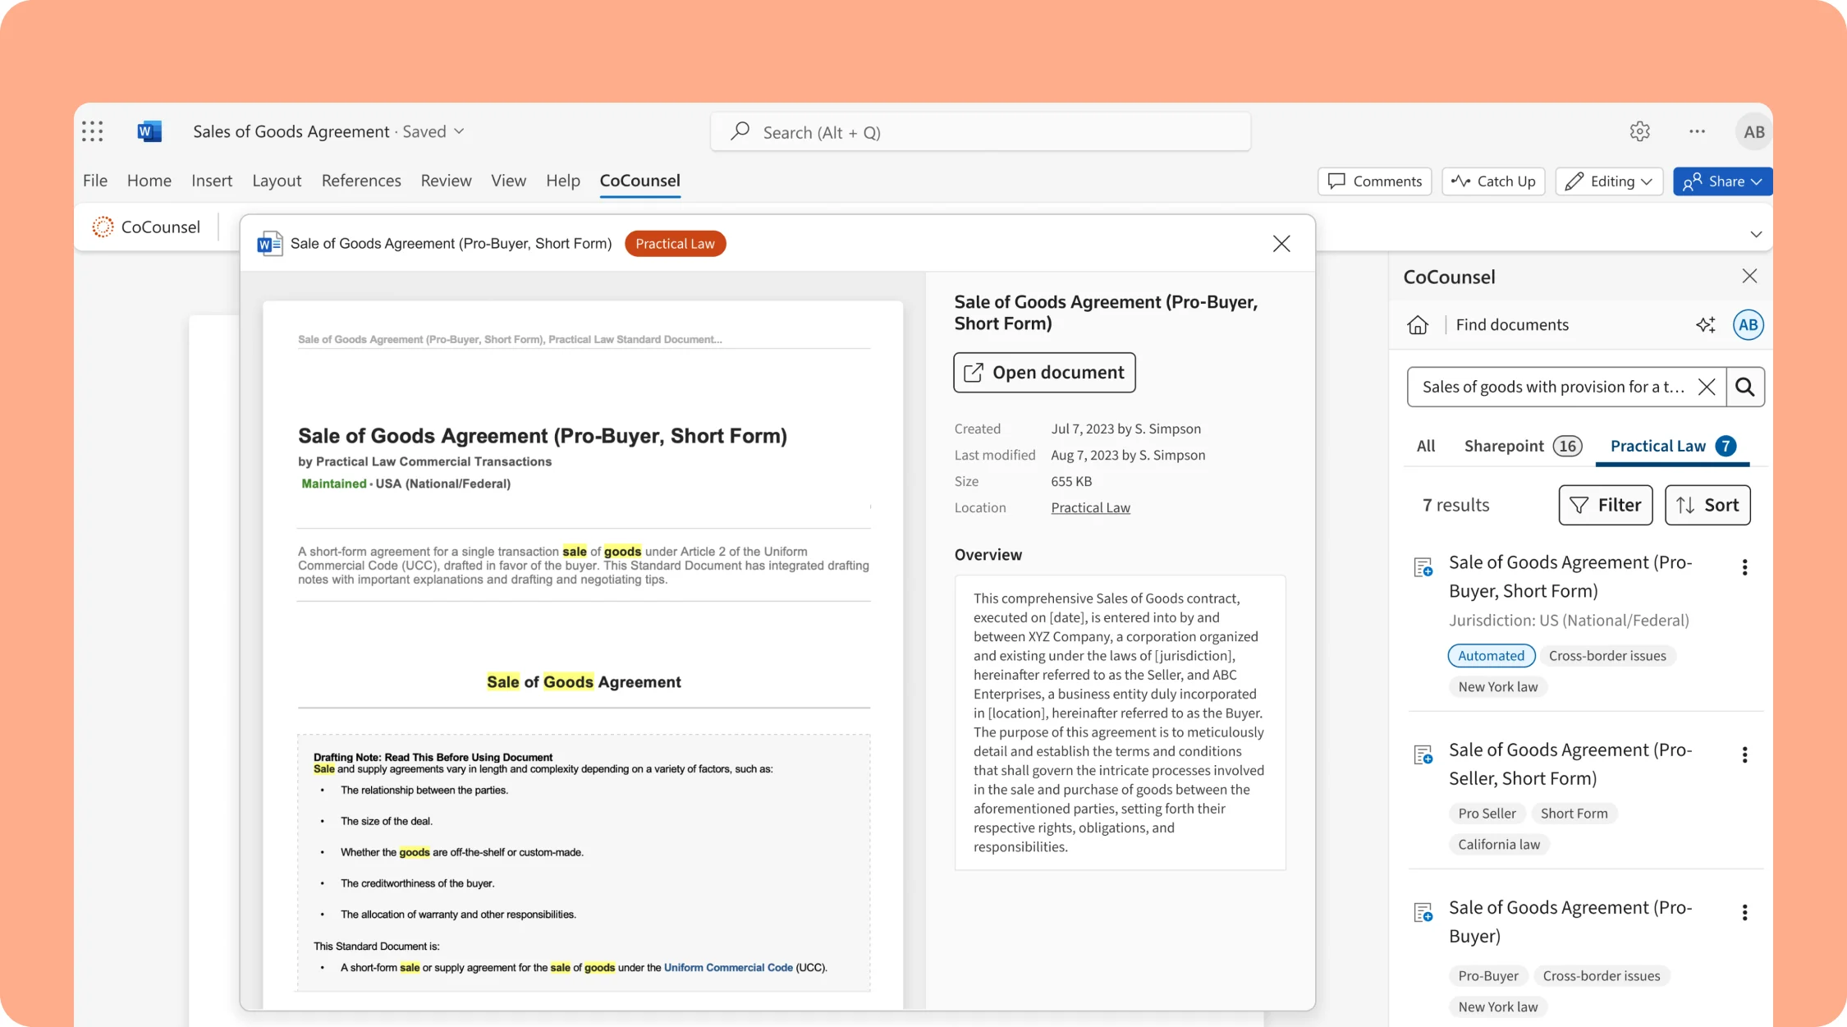Expand the document title Saved chevron

click(459, 131)
